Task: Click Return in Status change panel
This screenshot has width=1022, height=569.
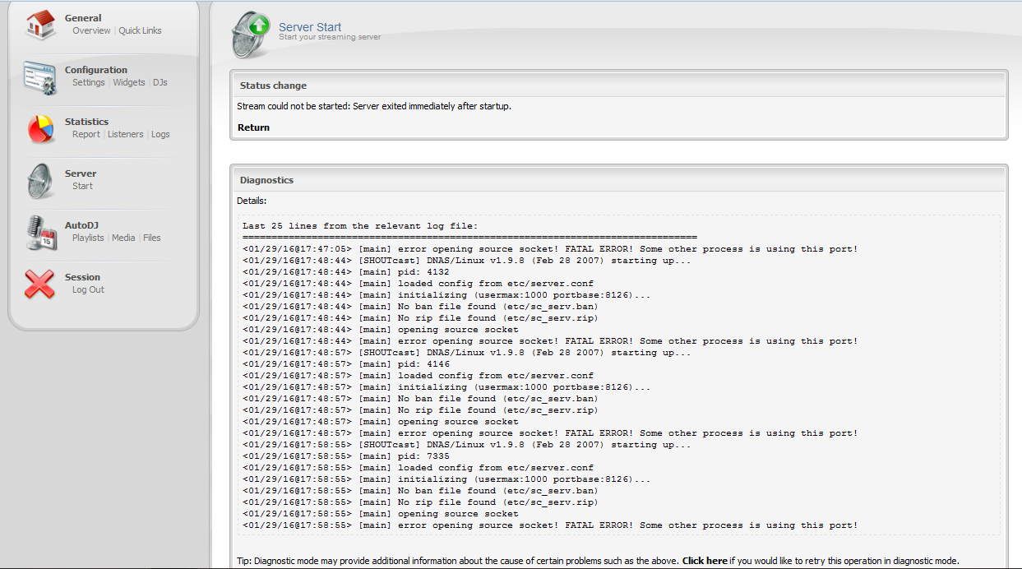Action: tap(253, 127)
